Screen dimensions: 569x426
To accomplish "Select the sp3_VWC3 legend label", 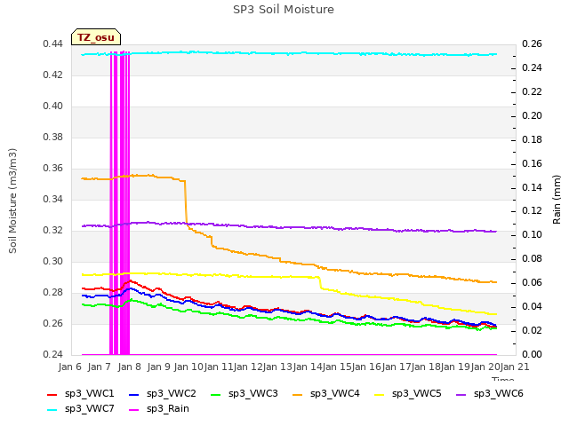I will pos(252,393).
